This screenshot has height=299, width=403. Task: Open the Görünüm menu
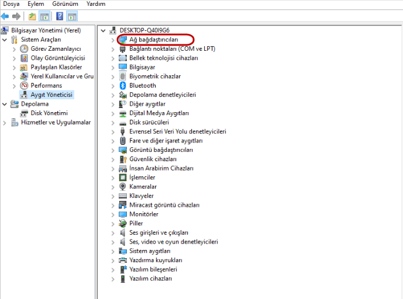[65, 4]
